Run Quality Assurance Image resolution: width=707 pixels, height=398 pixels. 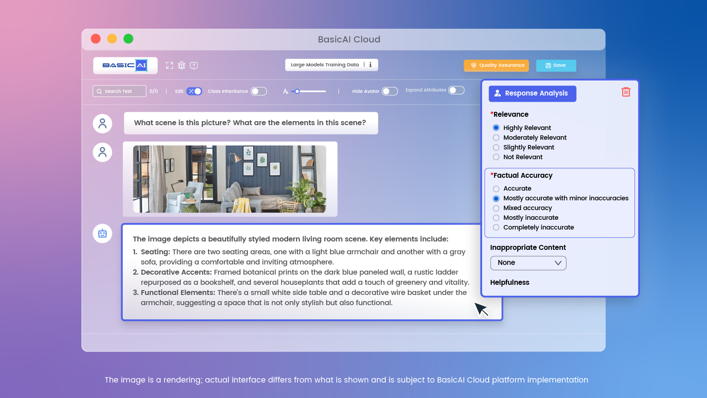click(x=496, y=65)
